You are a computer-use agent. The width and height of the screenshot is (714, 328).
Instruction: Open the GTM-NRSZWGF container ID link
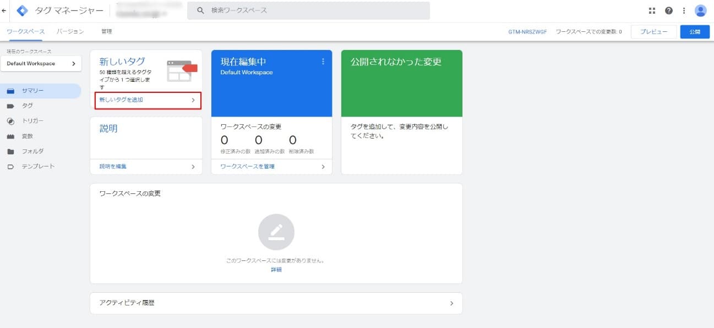click(x=527, y=32)
